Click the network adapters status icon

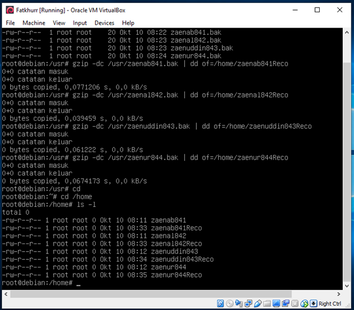(x=248, y=304)
